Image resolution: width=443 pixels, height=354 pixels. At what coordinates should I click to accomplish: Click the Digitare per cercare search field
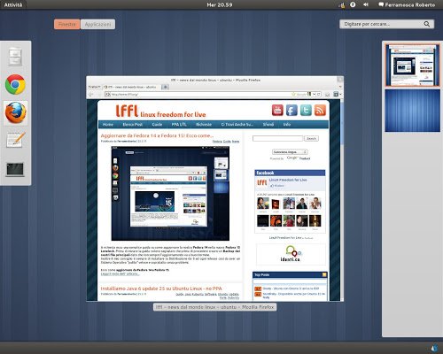tap(387, 24)
